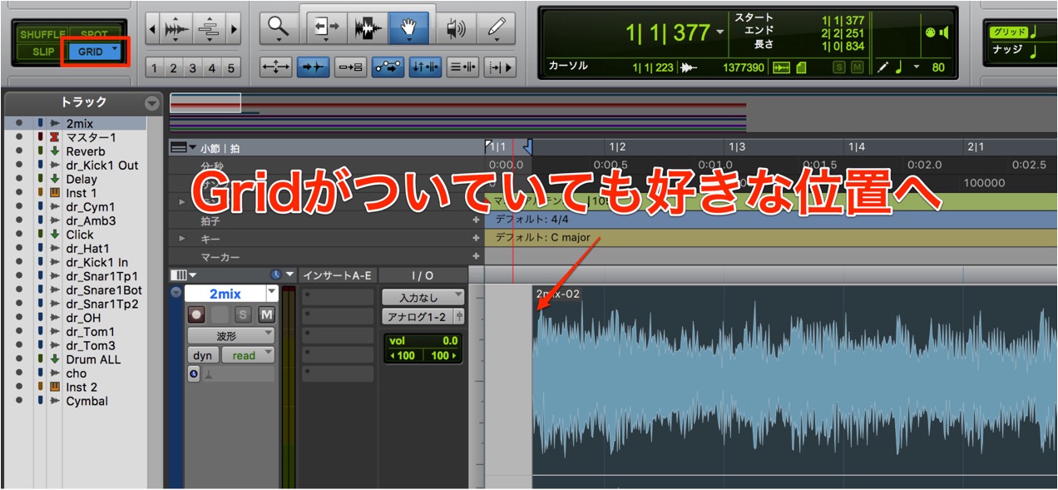1058x490 pixels.
Task: Select the Zoomer magnifier tool
Action: coord(278,28)
